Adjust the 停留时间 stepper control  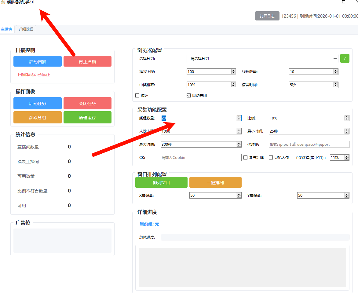click(336, 85)
